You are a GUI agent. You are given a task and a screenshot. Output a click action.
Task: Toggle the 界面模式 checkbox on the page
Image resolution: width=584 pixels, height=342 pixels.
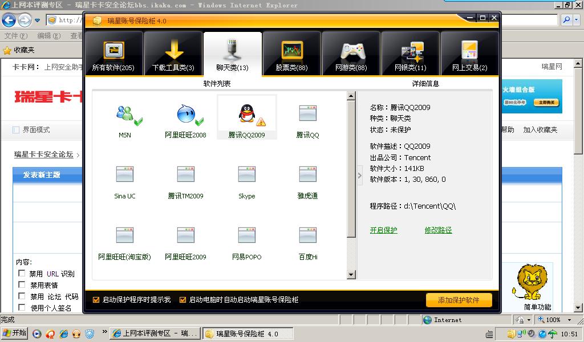[16, 130]
